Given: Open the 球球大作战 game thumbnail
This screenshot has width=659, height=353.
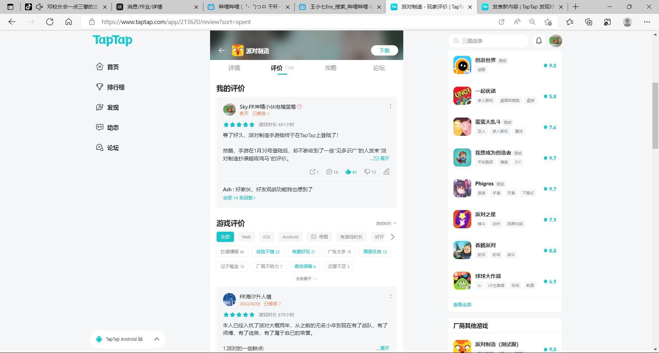Looking at the screenshot, I should 462,281.
